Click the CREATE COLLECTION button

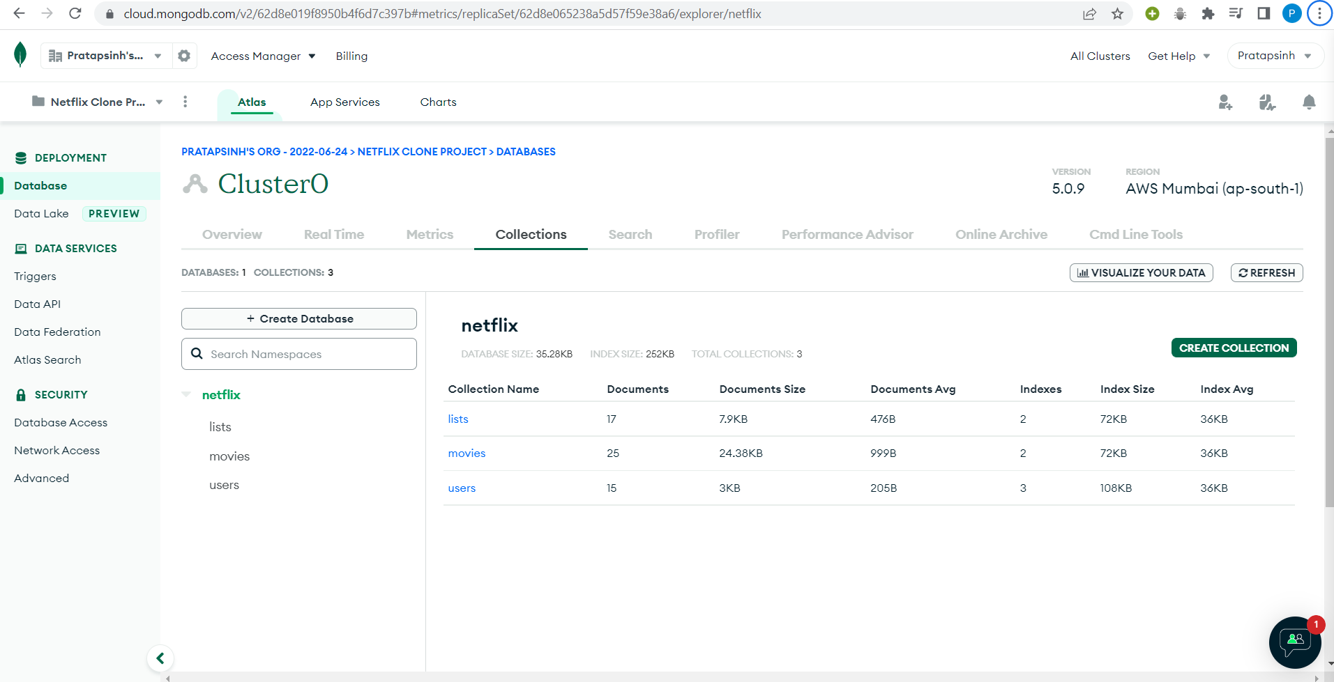point(1234,348)
